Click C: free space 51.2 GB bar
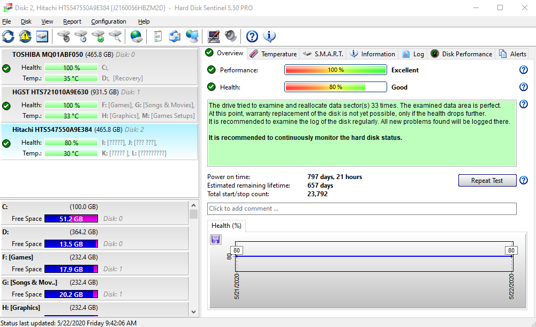The width and height of the screenshot is (536, 327). [71, 219]
